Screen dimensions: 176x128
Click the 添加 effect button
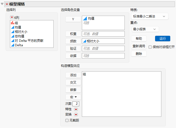pyautogui.click(x=73, y=75)
